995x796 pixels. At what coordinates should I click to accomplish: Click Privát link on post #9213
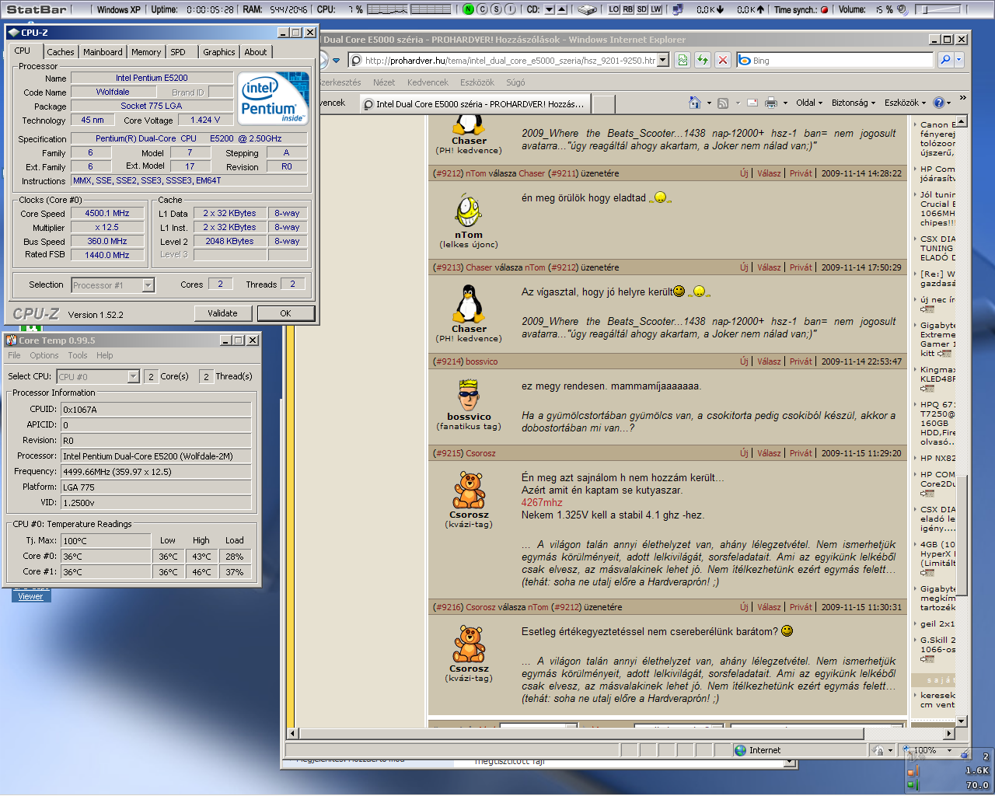pos(801,267)
